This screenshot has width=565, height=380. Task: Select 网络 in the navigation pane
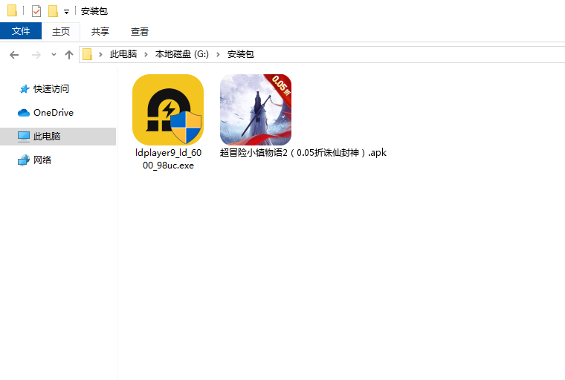click(x=42, y=160)
